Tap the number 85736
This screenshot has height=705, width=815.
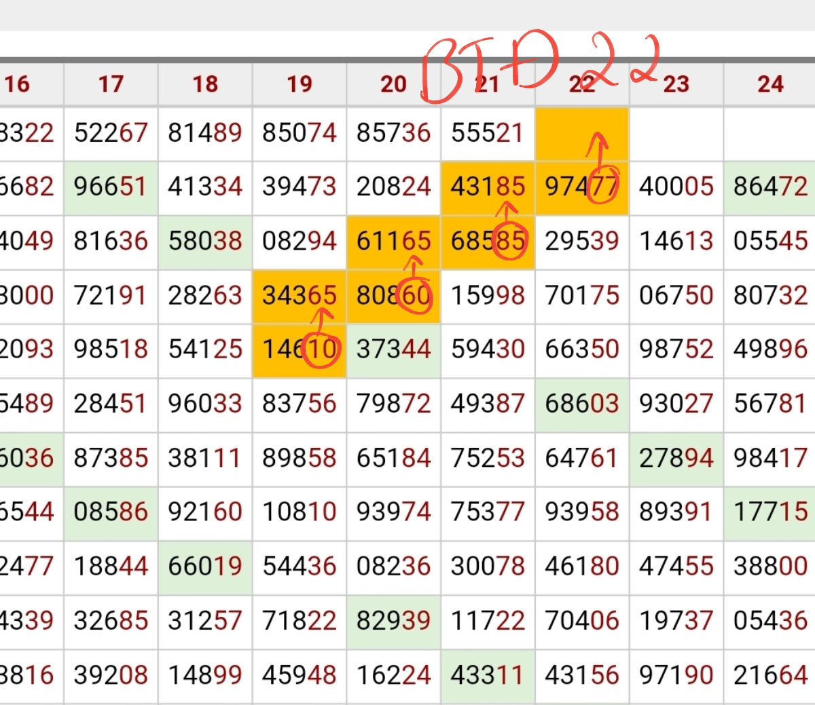pos(393,133)
